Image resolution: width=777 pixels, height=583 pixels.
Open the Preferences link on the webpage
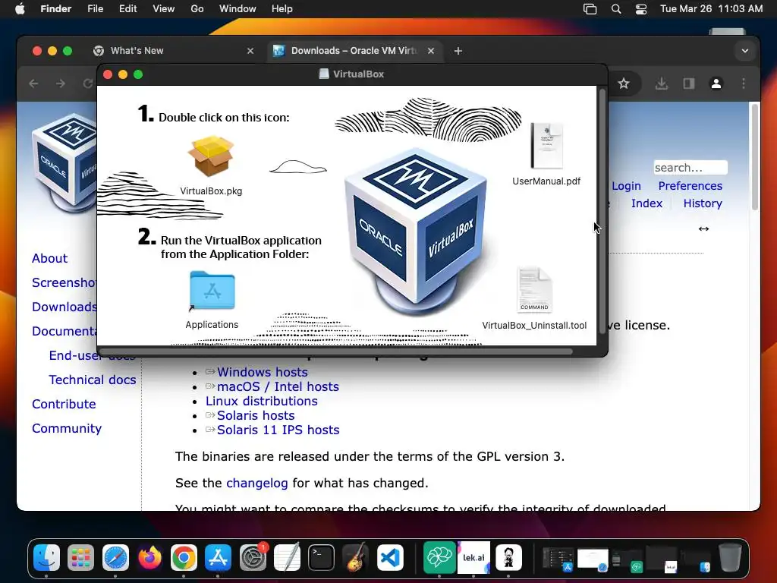point(690,186)
